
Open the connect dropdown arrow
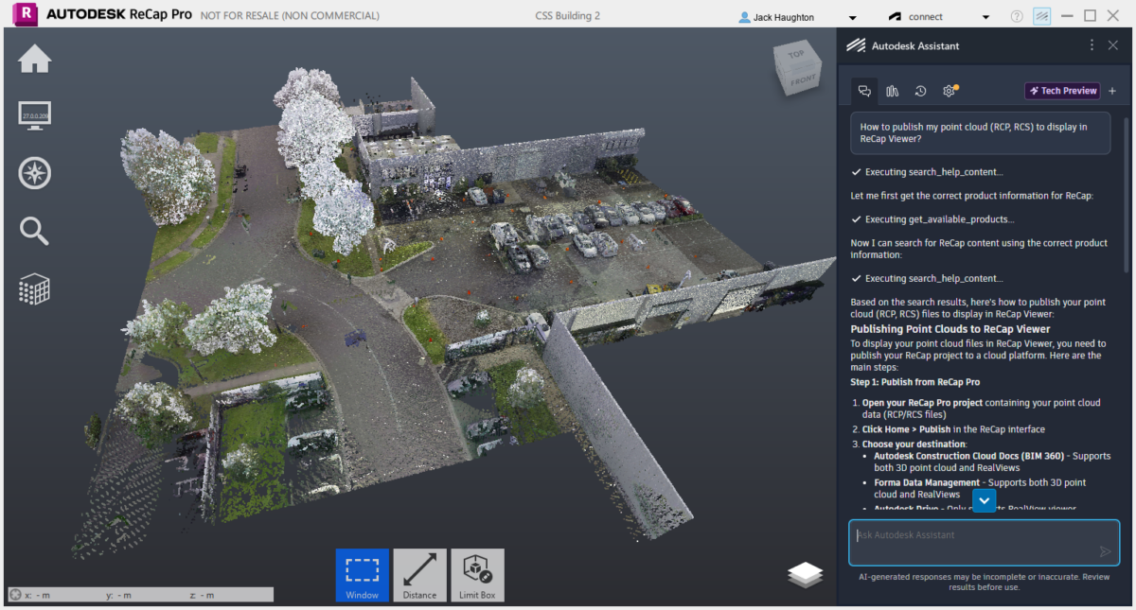click(986, 17)
